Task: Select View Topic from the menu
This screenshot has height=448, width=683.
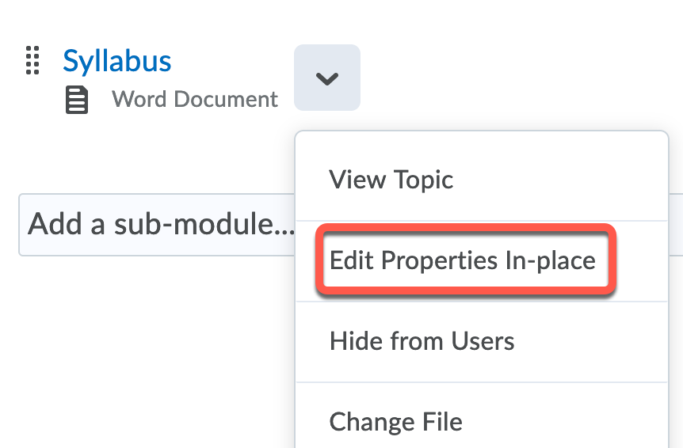Action: (x=391, y=180)
